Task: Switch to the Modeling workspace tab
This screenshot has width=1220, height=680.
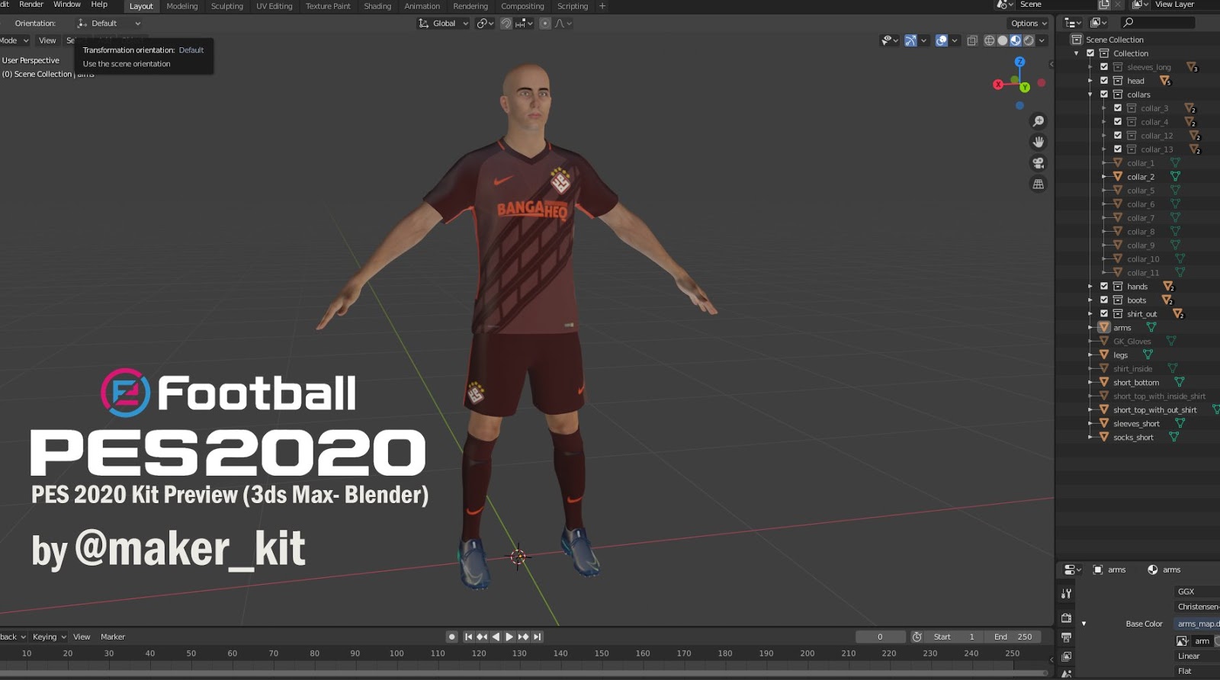Action: point(181,6)
